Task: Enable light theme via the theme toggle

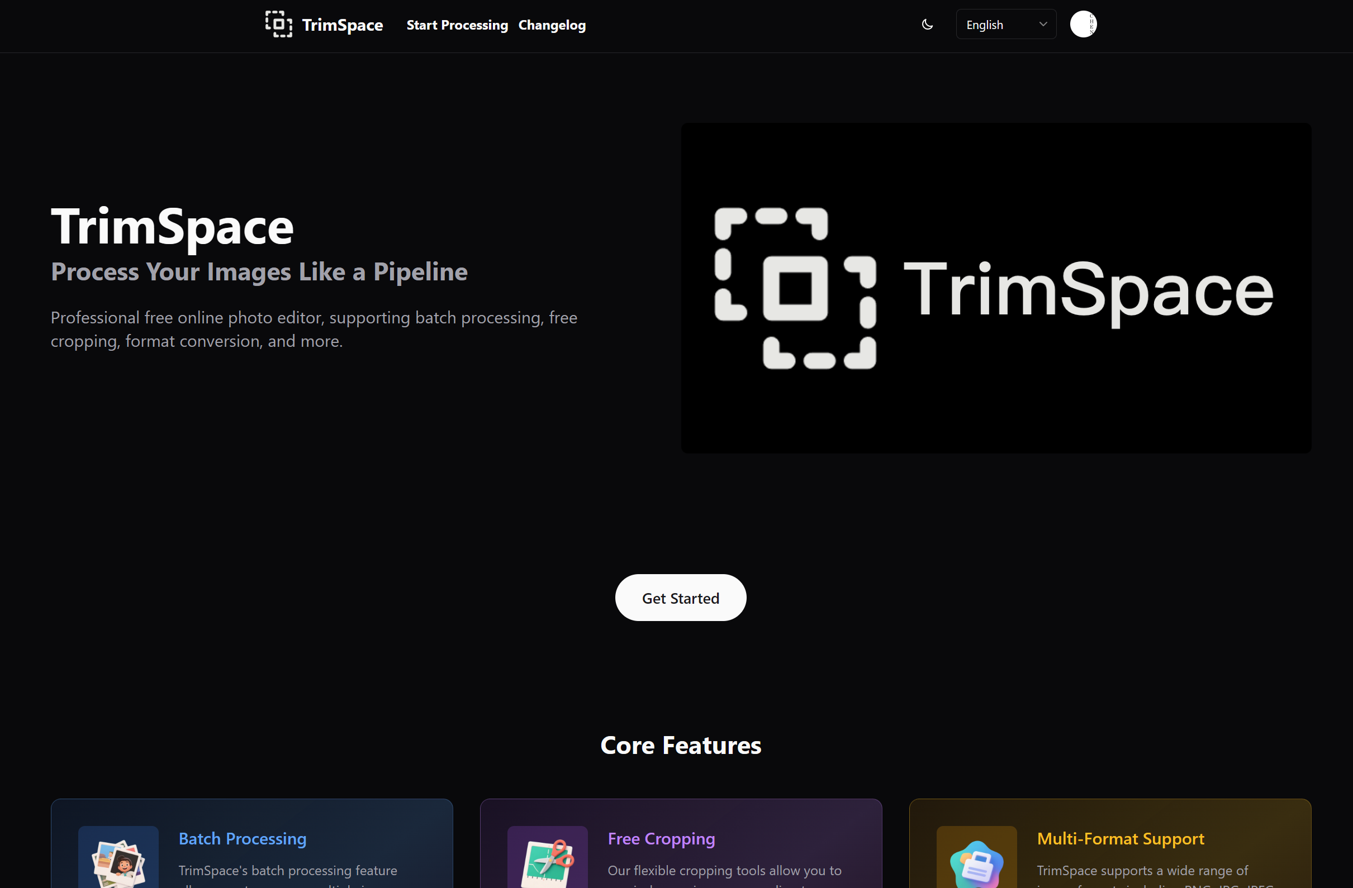Action: 927,25
